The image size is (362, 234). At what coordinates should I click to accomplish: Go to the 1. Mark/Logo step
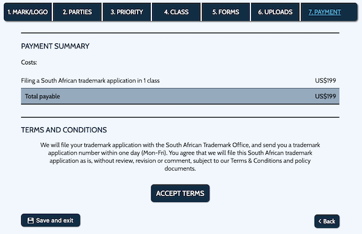click(x=28, y=12)
